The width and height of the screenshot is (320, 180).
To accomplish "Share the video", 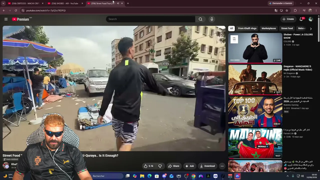I will pyautogui.click(x=174, y=166).
